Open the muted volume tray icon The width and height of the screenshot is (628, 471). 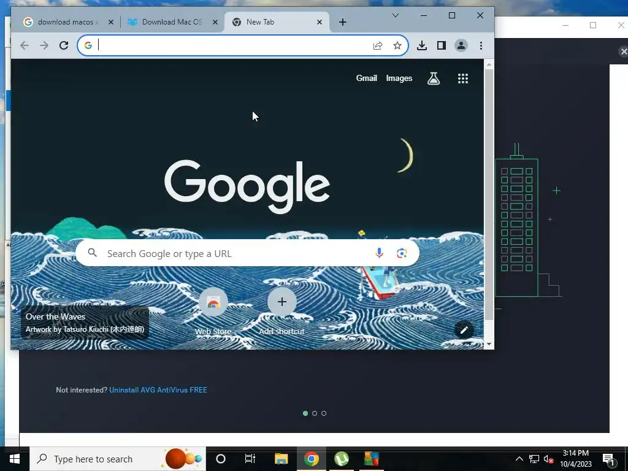[548, 459]
